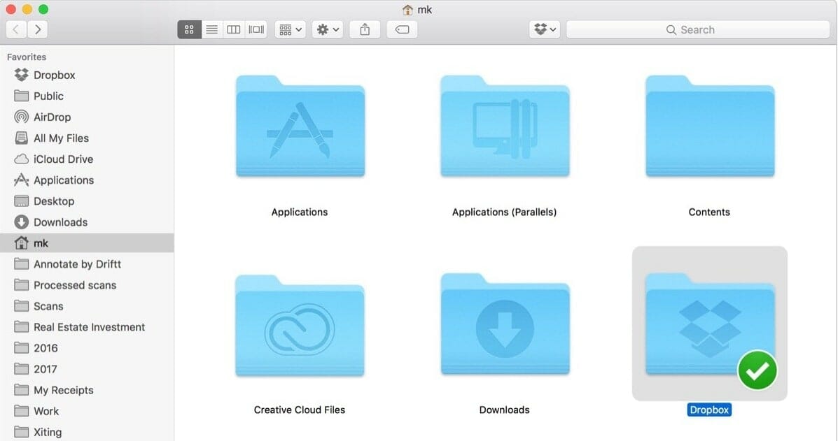Open Annotate by Driftt sidebar folder
The width and height of the screenshot is (838, 441).
coord(87,264)
